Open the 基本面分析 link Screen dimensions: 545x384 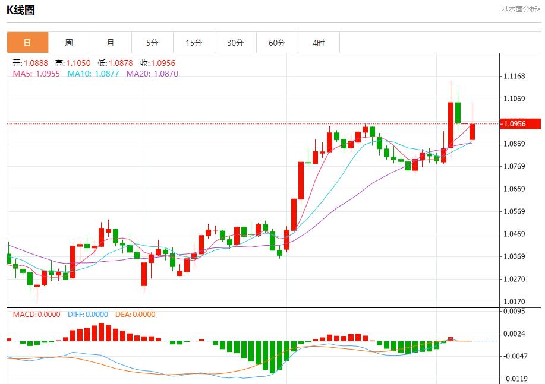pyautogui.click(x=521, y=9)
